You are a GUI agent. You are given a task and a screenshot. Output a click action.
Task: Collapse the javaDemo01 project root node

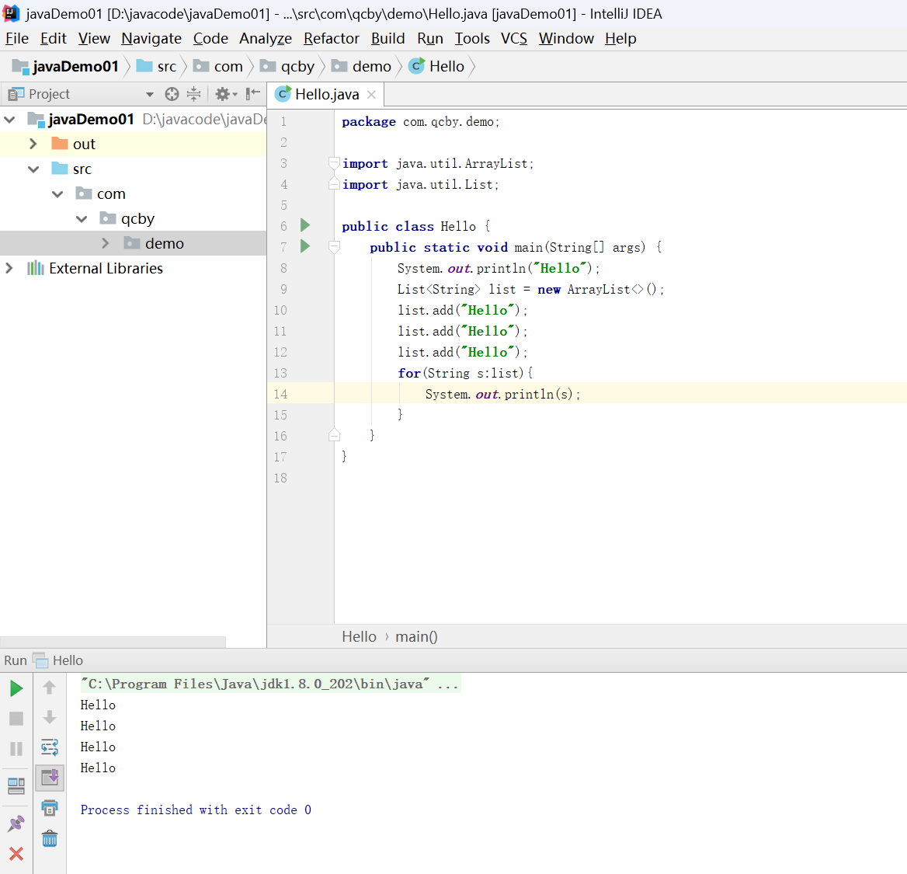coord(10,119)
